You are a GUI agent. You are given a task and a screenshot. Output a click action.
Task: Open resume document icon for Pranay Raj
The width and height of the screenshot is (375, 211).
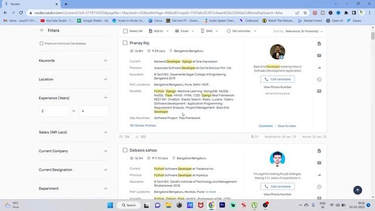click(319, 43)
